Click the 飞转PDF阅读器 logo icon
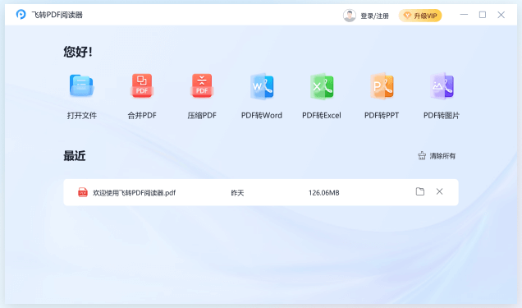 pos(21,14)
